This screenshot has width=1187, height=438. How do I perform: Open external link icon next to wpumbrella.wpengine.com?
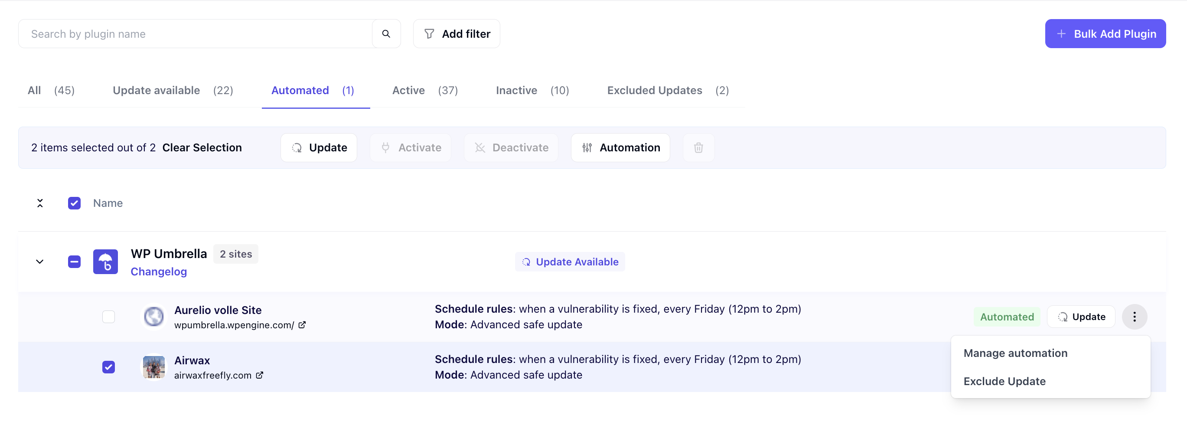pos(302,325)
